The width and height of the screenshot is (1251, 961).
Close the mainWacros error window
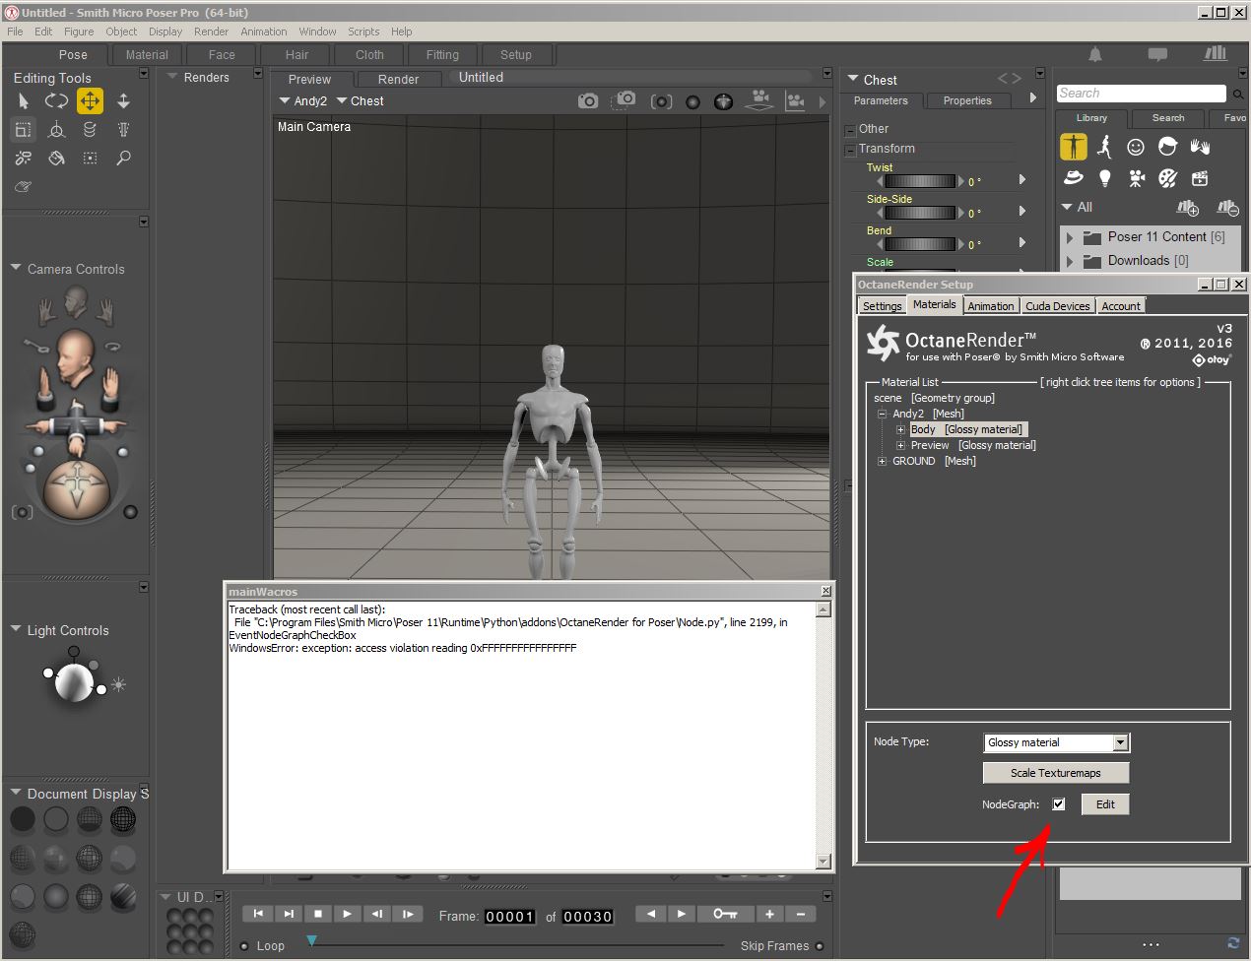[825, 591]
